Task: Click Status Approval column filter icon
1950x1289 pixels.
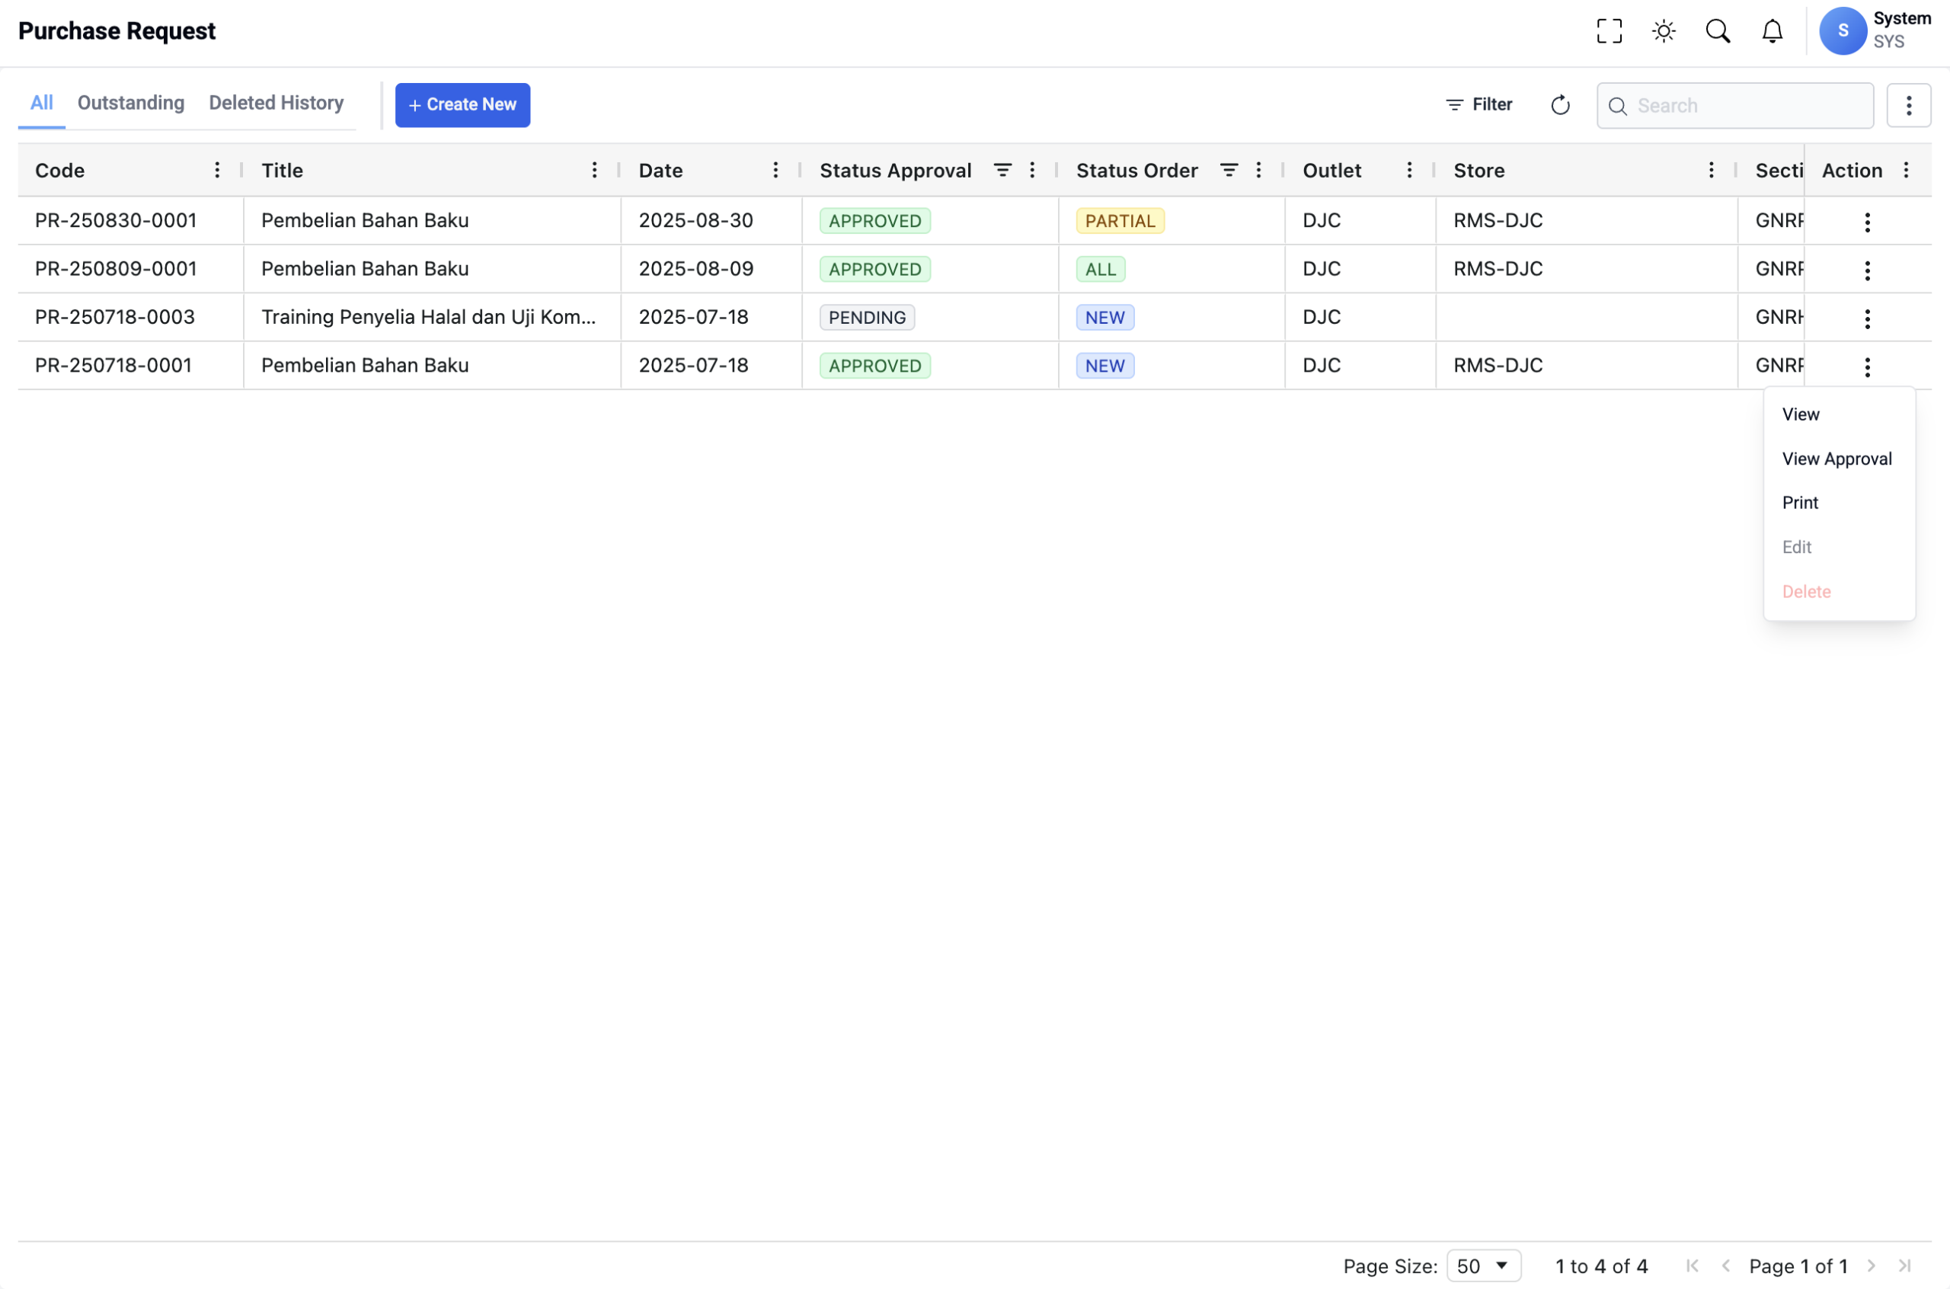Action: point(1002,170)
